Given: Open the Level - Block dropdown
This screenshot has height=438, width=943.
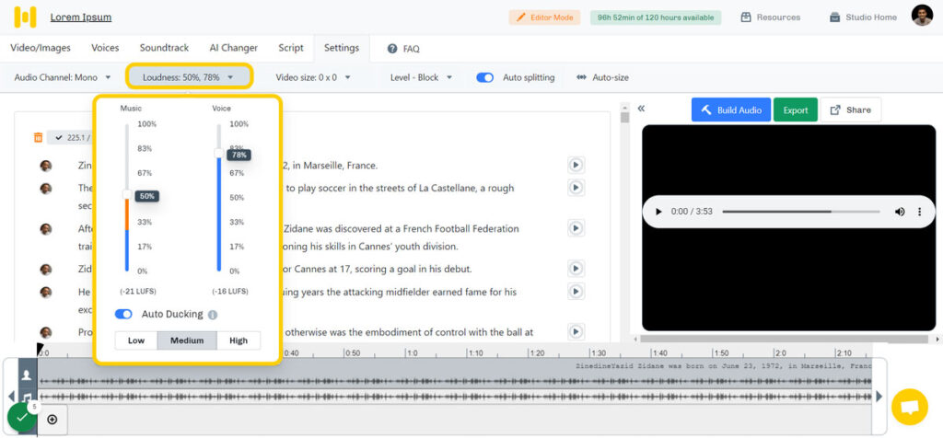Looking at the screenshot, I should point(421,77).
